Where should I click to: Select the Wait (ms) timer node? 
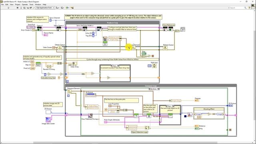154,66
